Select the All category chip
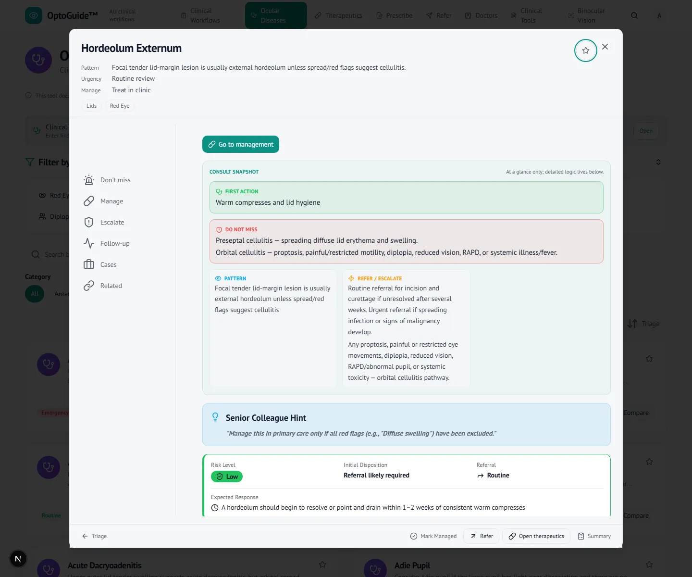 coord(35,294)
